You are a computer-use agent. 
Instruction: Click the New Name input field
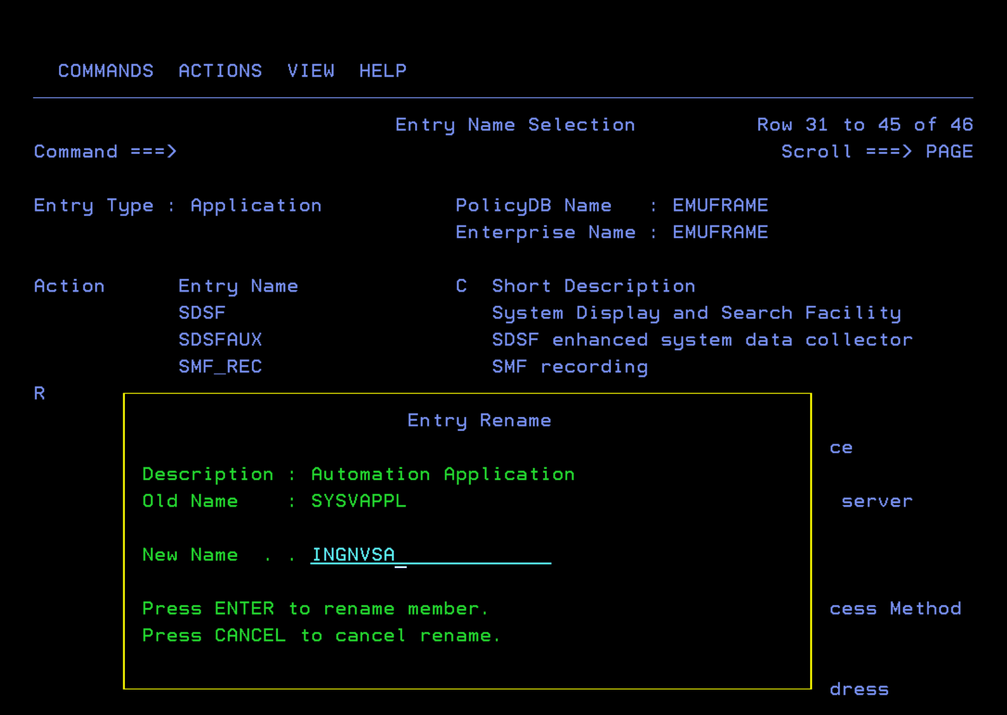tap(430, 555)
